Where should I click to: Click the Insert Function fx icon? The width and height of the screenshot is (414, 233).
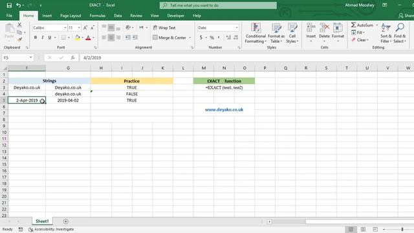[x=72, y=58]
